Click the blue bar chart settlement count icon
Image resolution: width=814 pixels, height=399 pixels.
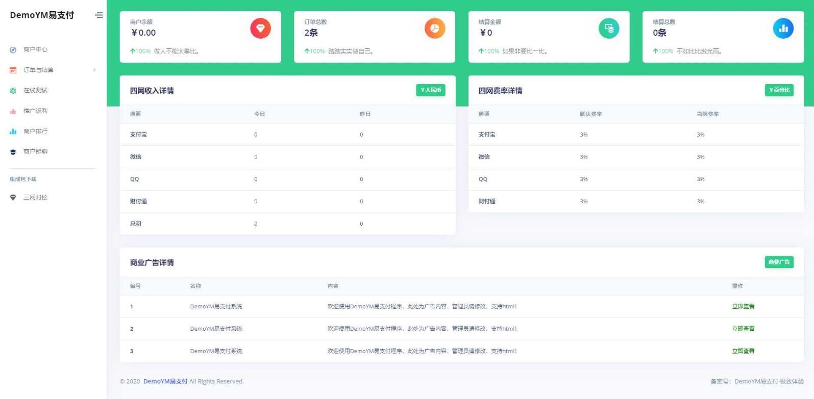pyautogui.click(x=783, y=29)
